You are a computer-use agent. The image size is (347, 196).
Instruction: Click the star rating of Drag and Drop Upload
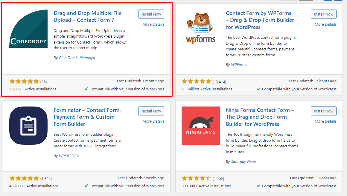tap(24, 82)
